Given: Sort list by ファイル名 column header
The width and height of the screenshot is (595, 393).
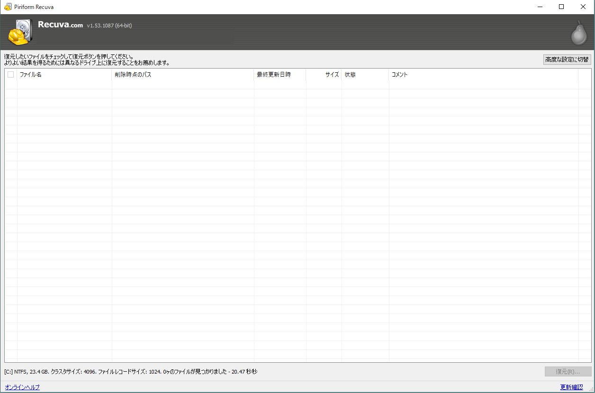Looking at the screenshot, I should 64,75.
